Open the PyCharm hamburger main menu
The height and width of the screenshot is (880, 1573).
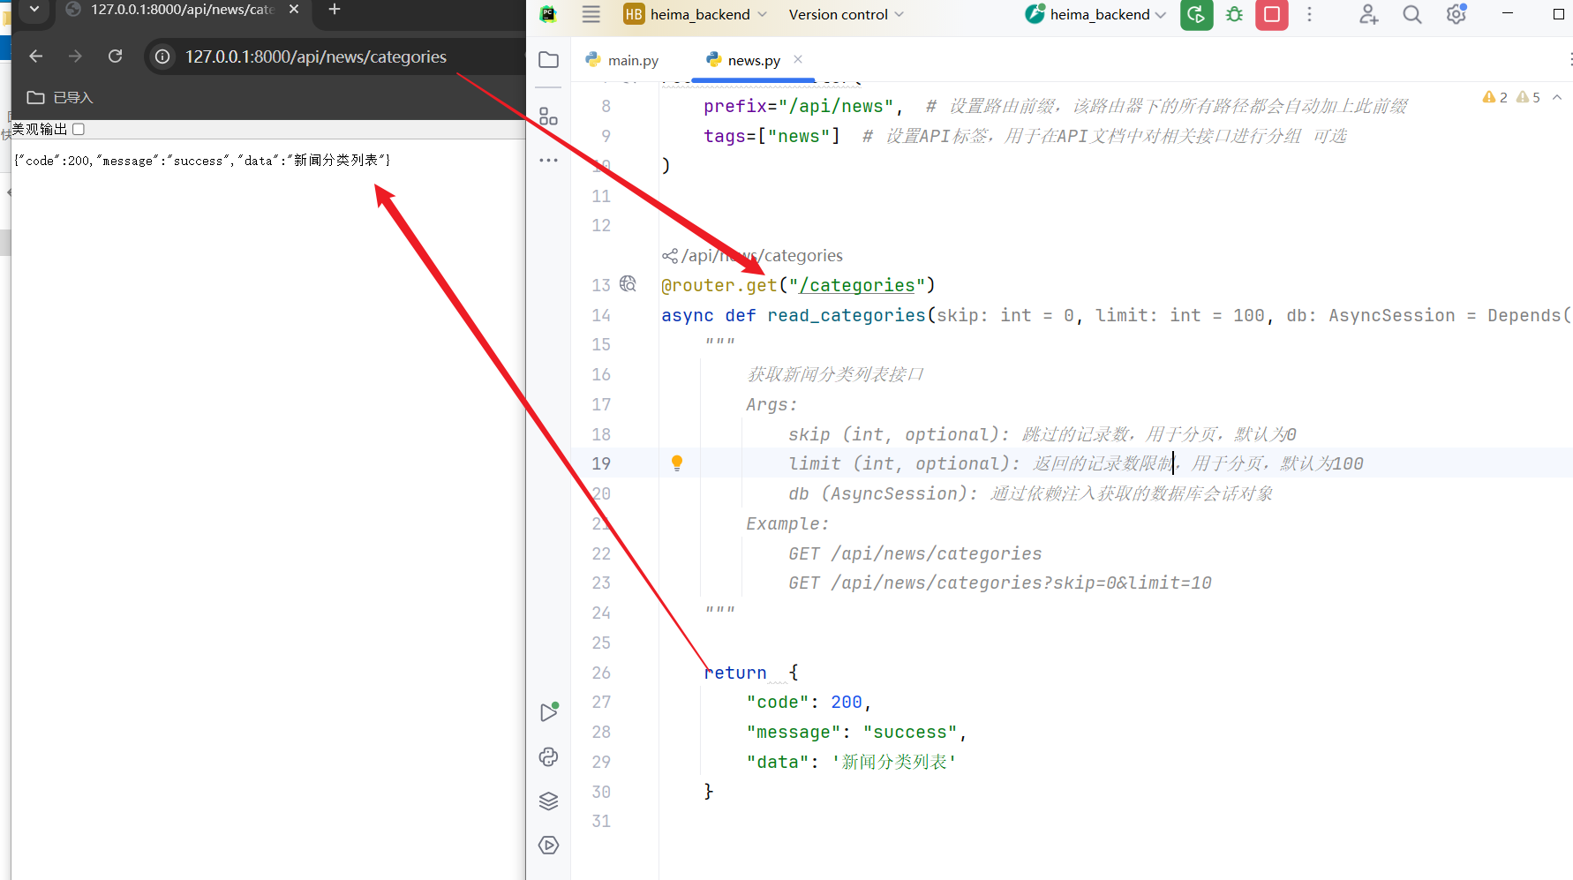(591, 15)
